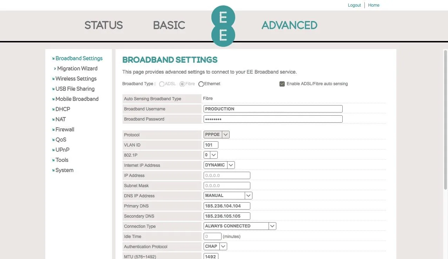The height and width of the screenshot is (259, 448).
Task: Click the Home link
Action: [374, 5]
